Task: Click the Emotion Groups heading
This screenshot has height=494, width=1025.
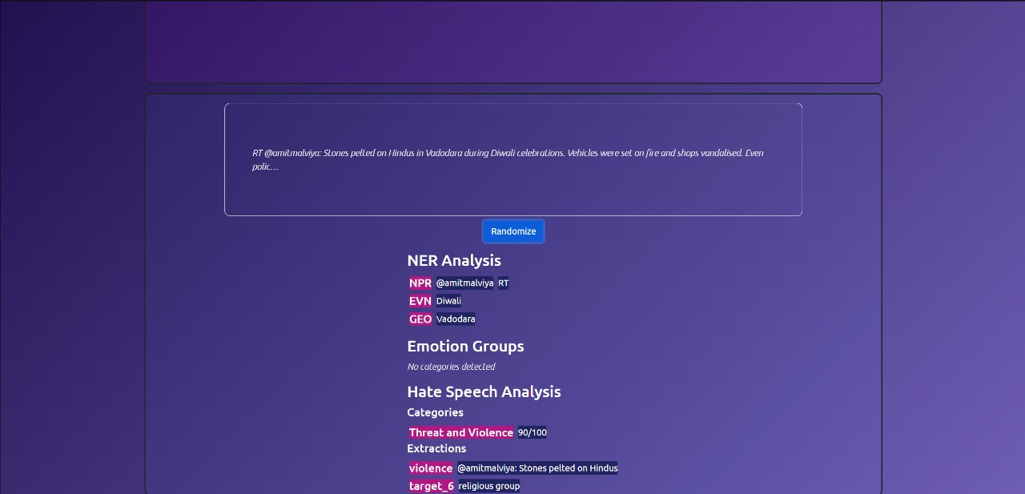Action: [x=465, y=346]
